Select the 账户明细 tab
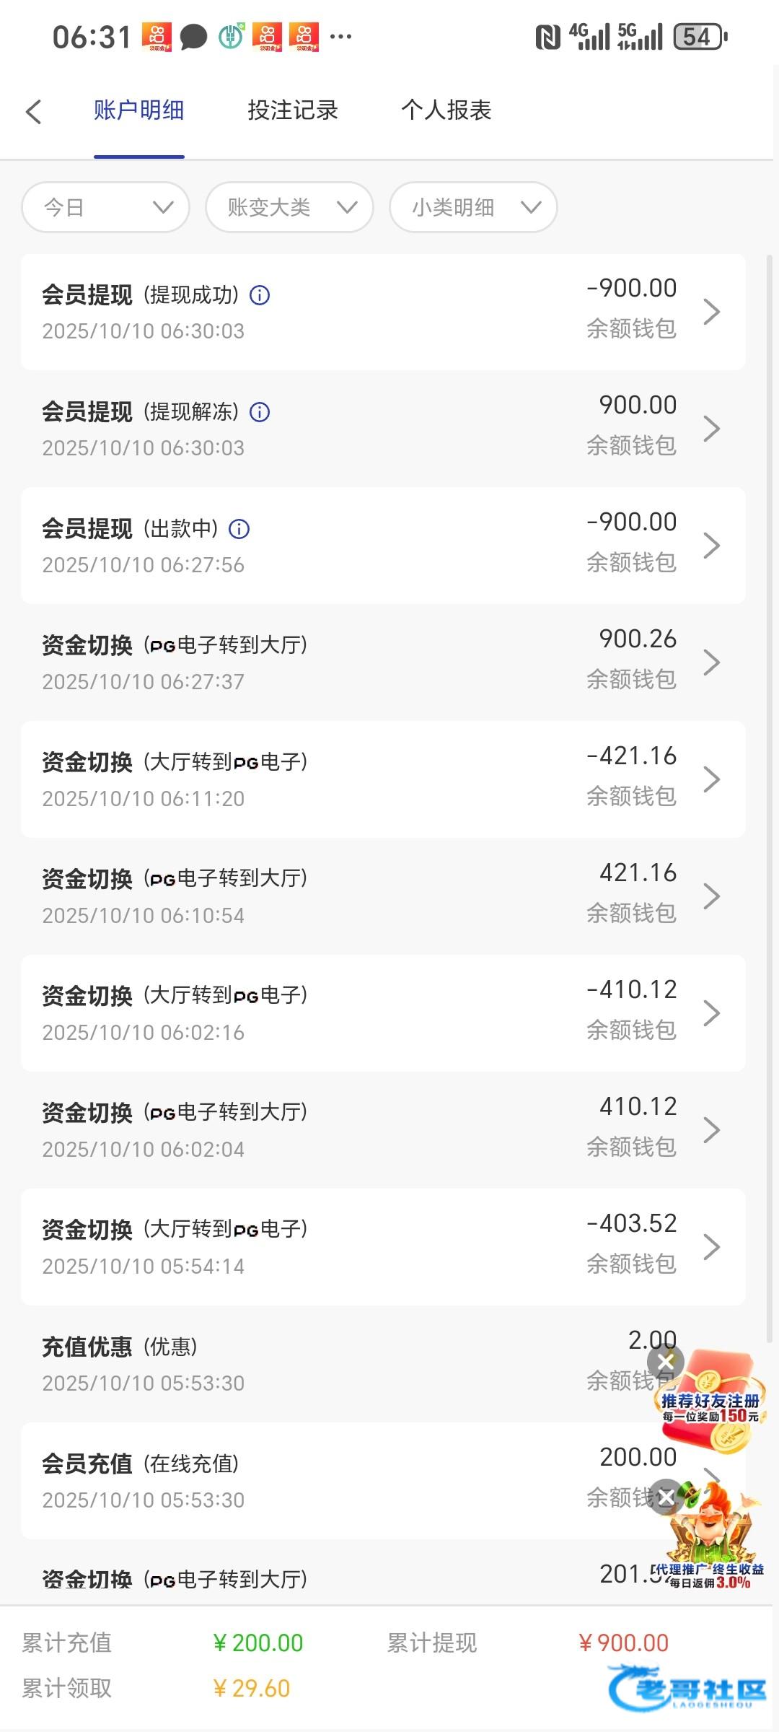This screenshot has width=779, height=1732. click(138, 110)
